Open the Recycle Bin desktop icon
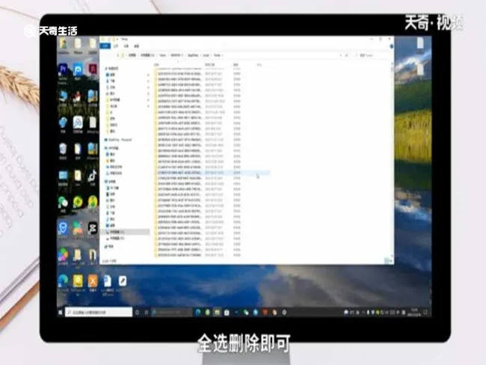The width and height of the screenshot is (486, 365). pyautogui.click(x=63, y=150)
